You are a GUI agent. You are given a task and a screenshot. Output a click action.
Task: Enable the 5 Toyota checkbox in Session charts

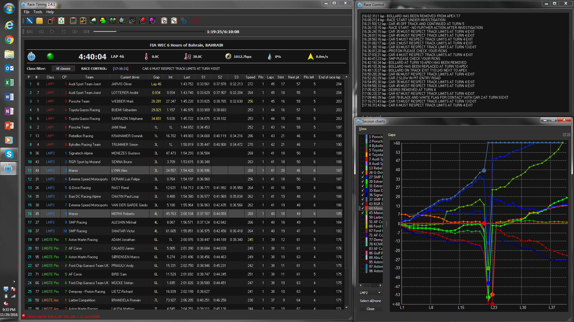pos(363,150)
